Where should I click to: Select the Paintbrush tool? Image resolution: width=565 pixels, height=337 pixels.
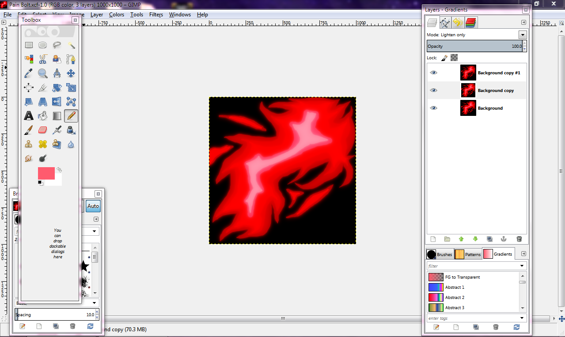tap(29, 130)
